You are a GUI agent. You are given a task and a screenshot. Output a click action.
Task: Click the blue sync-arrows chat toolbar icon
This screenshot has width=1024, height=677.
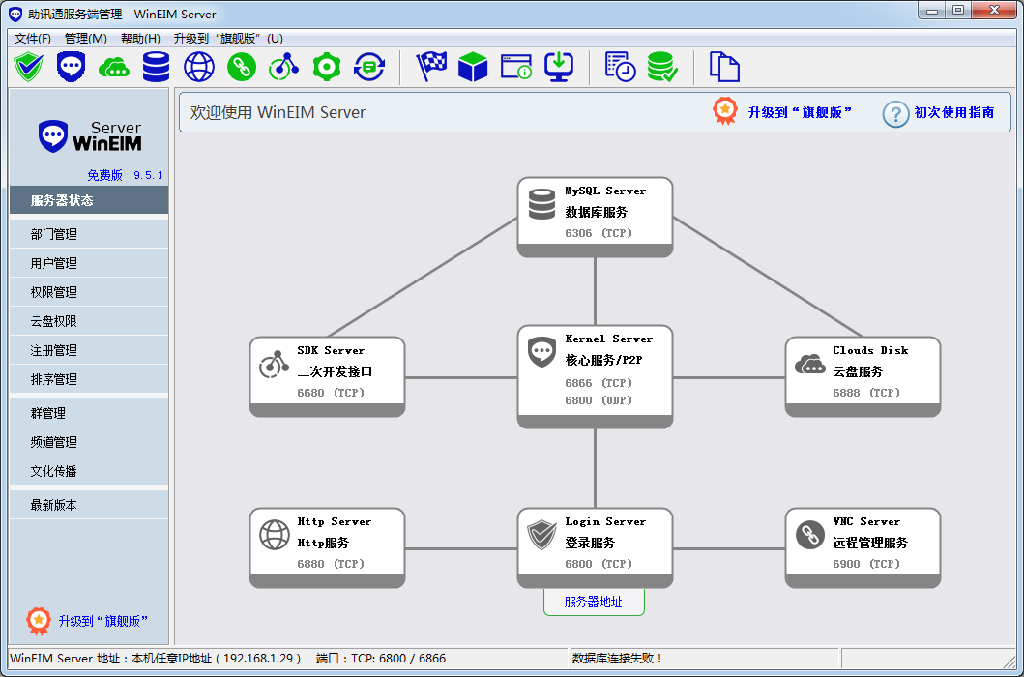369,67
